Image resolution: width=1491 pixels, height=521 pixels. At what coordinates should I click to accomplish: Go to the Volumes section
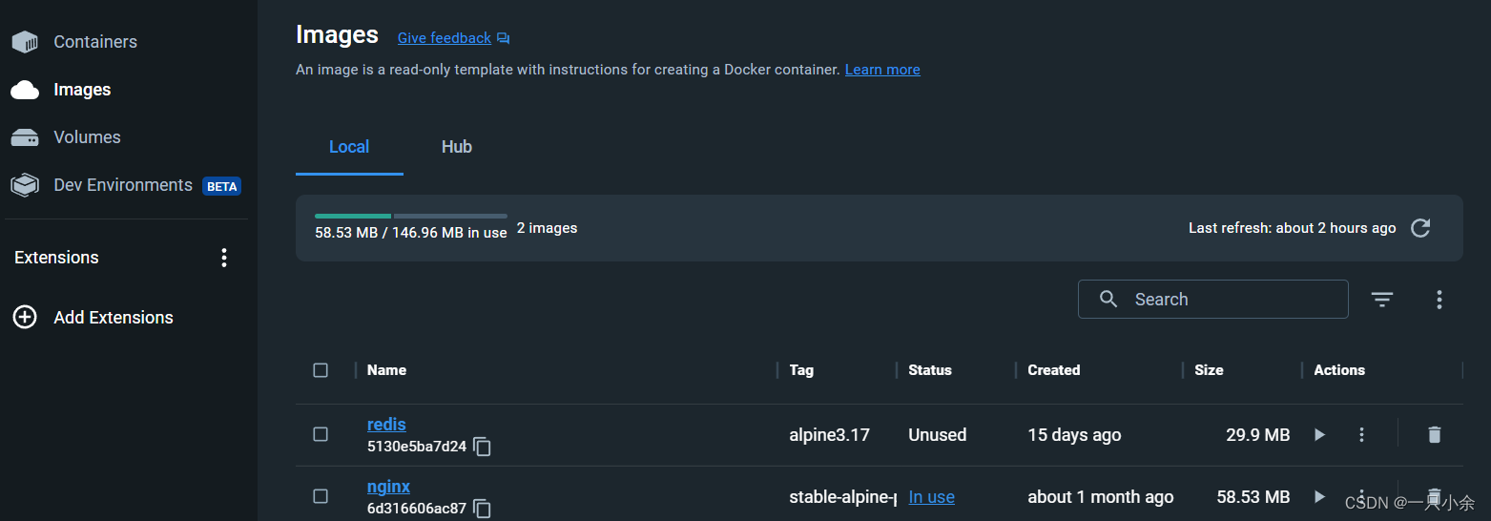pos(87,137)
